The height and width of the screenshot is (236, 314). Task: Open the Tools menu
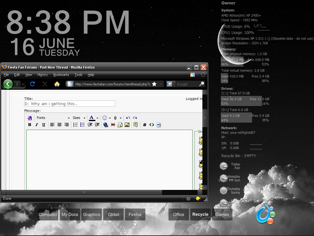point(78,75)
